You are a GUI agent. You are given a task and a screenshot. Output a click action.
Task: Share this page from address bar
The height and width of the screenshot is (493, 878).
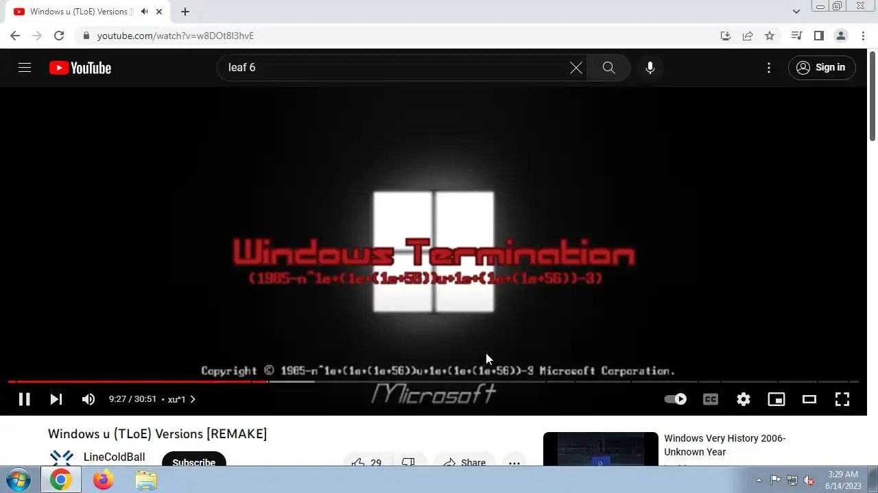click(748, 36)
